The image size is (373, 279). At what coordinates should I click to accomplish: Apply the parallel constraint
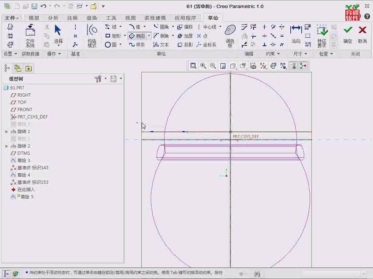point(282,45)
